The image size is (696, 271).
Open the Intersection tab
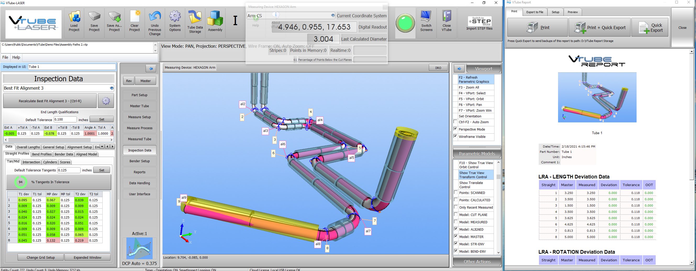click(31, 162)
